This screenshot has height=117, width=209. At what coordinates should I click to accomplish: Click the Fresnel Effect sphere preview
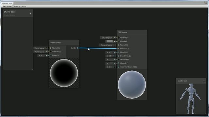[x=64, y=73]
